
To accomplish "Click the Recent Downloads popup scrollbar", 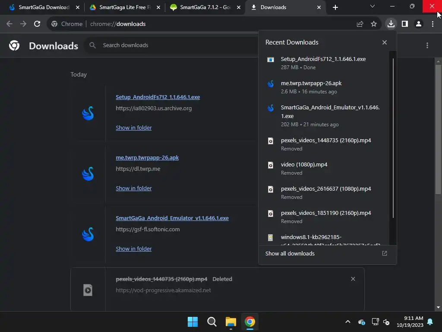I will pyautogui.click(x=393, y=138).
